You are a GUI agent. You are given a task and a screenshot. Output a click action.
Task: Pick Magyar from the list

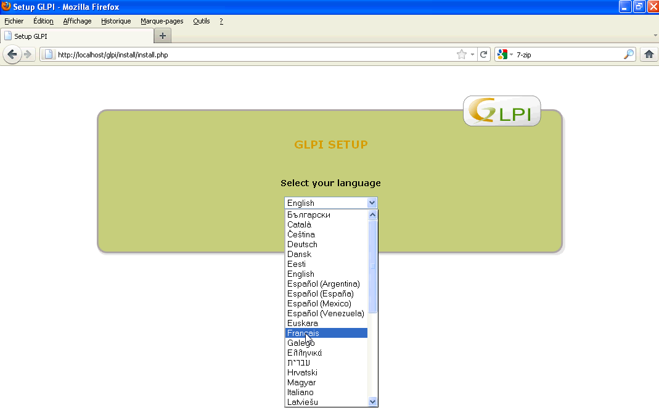point(326,382)
